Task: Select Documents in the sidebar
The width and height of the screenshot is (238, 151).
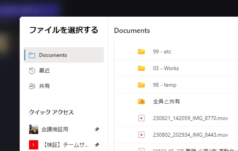Action: [64, 55]
